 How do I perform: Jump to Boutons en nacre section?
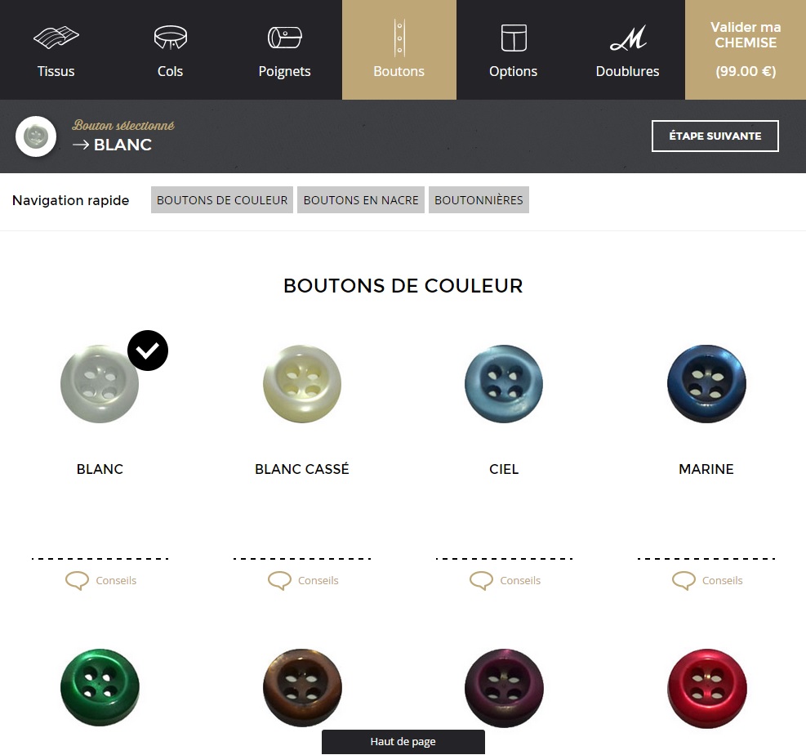pyautogui.click(x=361, y=200)
